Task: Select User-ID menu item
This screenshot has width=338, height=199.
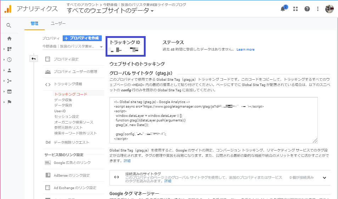Action: coord(60,111)
